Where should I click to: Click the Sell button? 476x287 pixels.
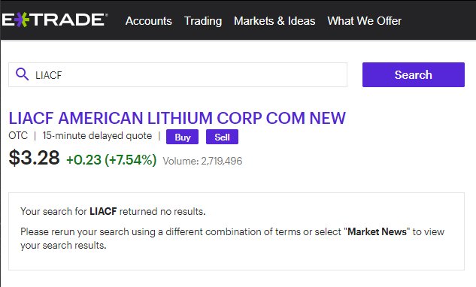222,137
